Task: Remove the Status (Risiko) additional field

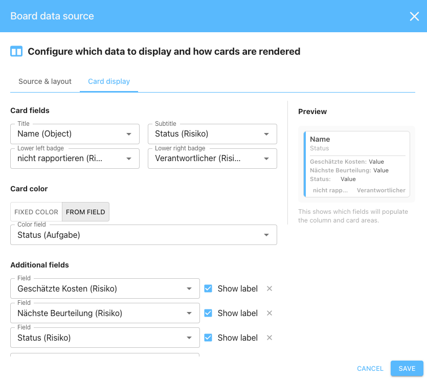Action: coord(269,338)
